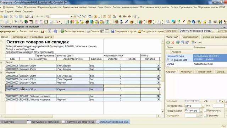Open the Банк, касса menu
Image resolution: width=227 pixels, height=128 pixels.
[104, 7]
